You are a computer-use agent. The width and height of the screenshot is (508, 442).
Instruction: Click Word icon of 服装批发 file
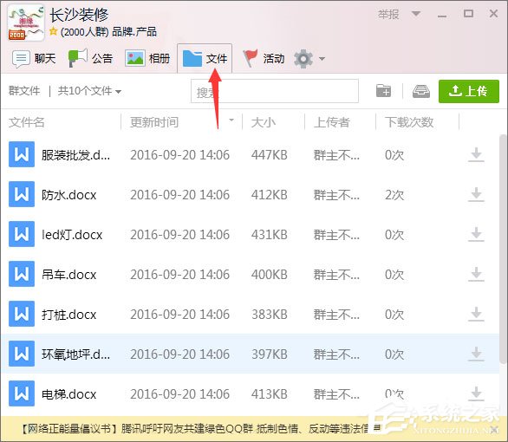pos(22,154)
